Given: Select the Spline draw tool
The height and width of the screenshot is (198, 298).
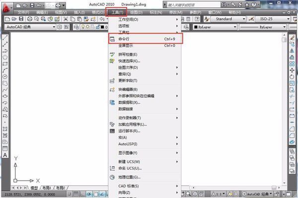Looking at the screenshot, I should (5, 90).
